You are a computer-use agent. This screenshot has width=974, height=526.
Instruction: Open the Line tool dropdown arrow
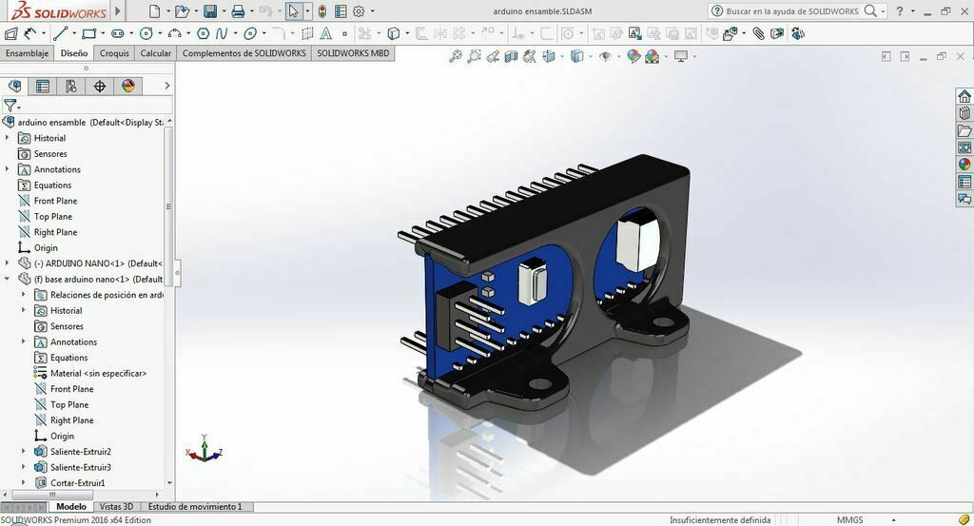coord(74,33)
